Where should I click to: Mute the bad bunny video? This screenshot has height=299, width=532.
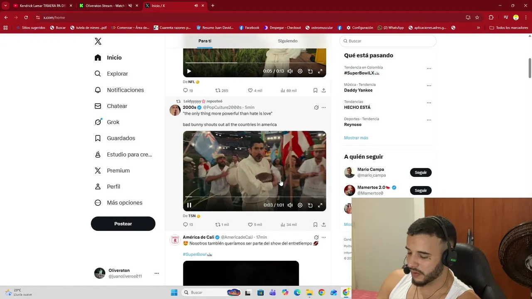tap(290, 205)
